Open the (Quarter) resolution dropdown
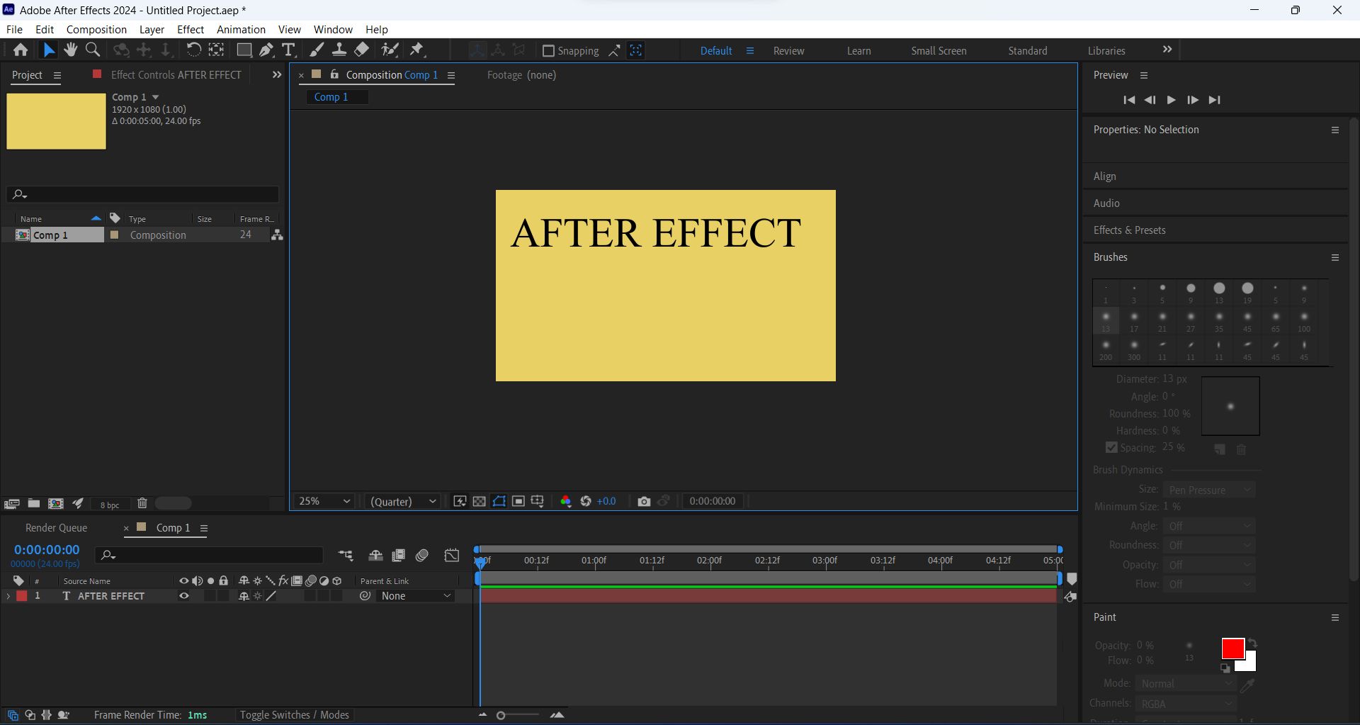The width and height of the screenshot is (1360, 725). (402, 501)
